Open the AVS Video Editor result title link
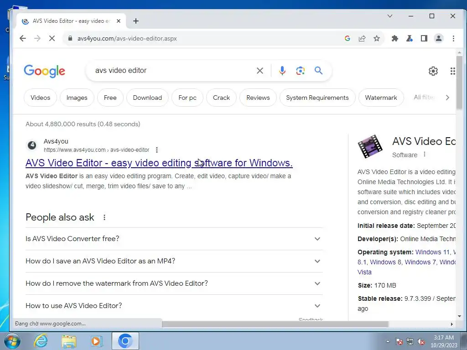 [x=159, y=163]
